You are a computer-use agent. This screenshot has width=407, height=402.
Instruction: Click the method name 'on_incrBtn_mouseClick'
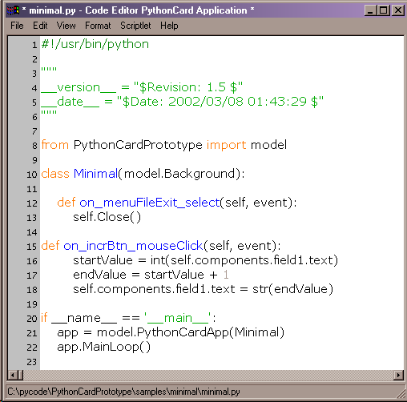click(133, 246)
